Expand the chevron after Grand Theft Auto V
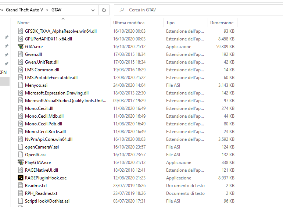283x207 pixels. (x=47, y=10)
